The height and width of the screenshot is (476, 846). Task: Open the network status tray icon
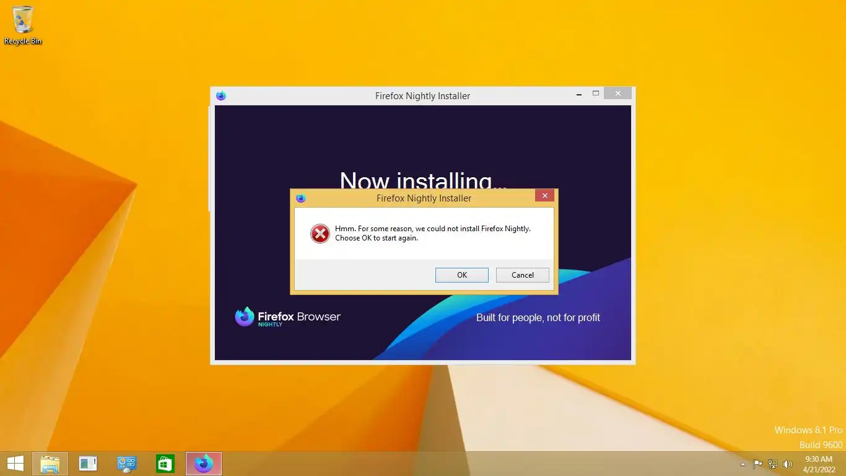[773, 464]
